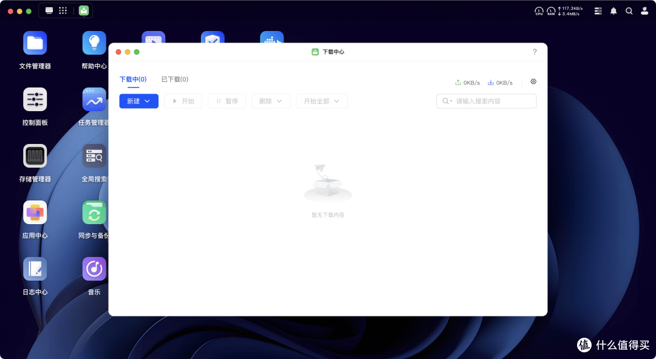
Task: Open the 日志中心 desktop icon
Action: pos(35,269)
